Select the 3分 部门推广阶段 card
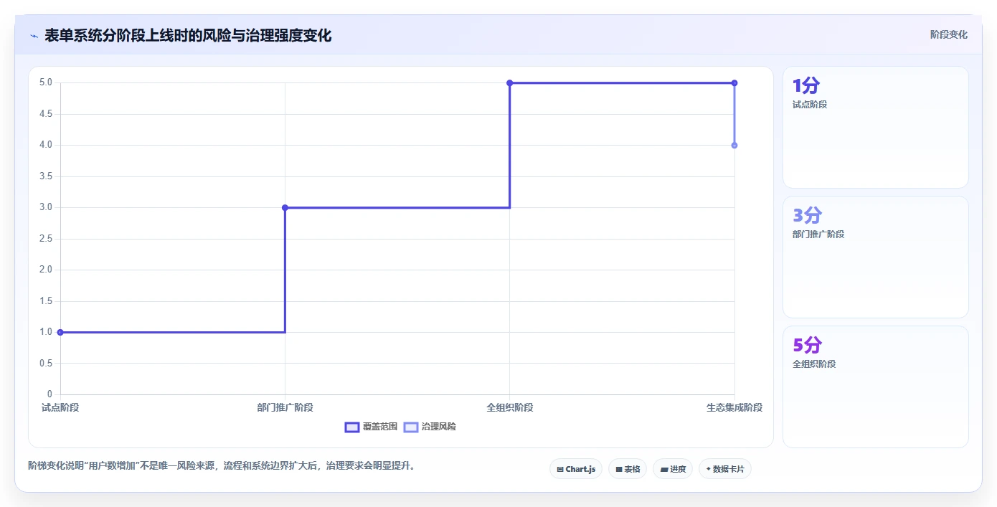997x507 pixels. (875, 257)
